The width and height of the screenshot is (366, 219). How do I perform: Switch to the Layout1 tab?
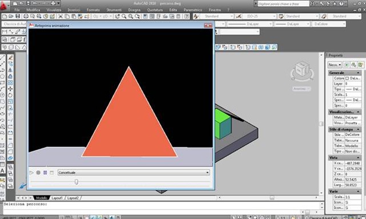(x=57, y=198)
